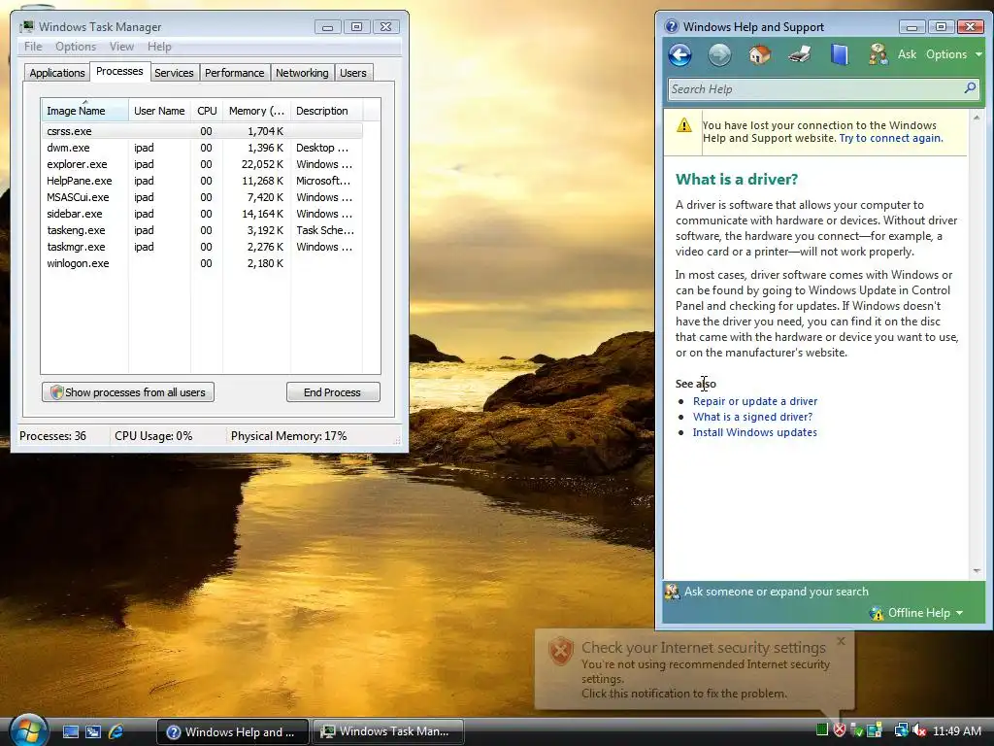This screenshot has width=994, height=746.
Task: Open Task Manager Help menu
Action: tap(159, 47)
